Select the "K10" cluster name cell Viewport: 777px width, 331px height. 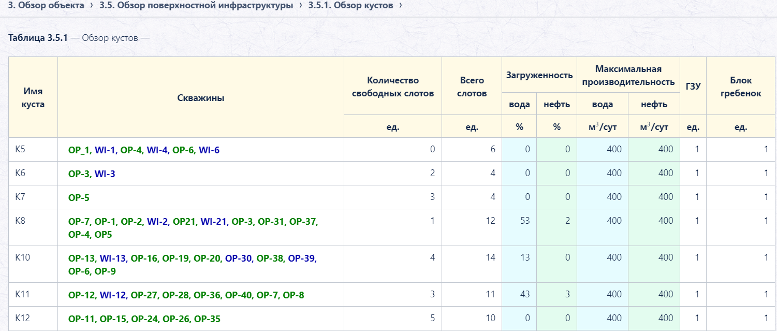[x=33, y=264]
